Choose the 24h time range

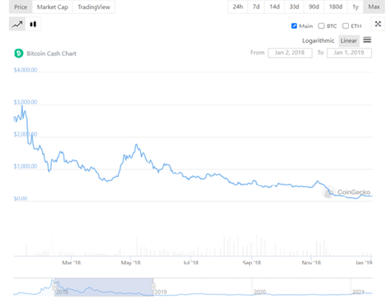point(238,7)
